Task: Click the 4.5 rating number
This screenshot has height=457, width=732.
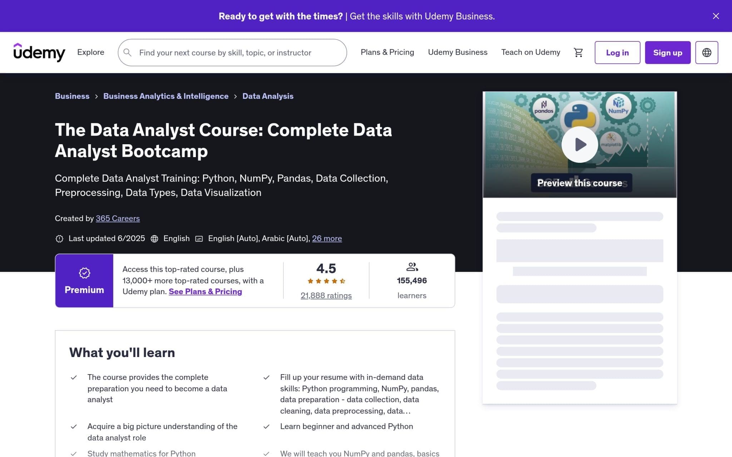Action: click(x=326, y=268)
